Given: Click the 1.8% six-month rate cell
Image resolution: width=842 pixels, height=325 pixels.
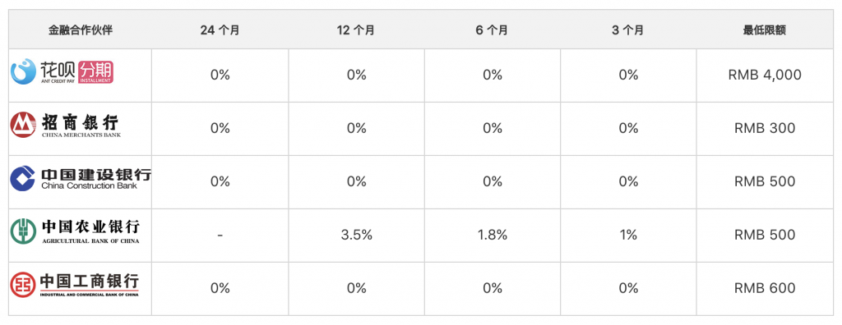Looking at the screenshot, I should 493,235.
